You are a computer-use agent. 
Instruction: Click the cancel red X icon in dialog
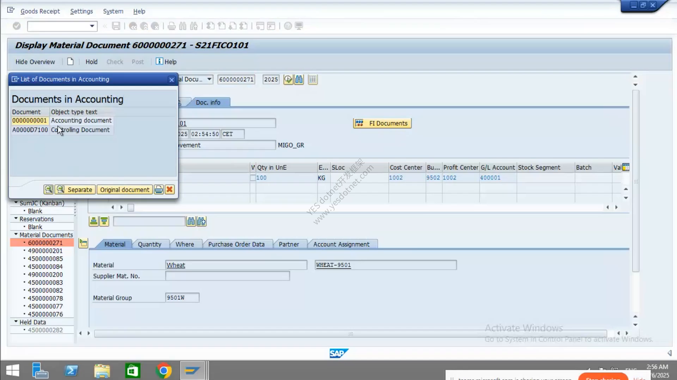point(170,190)
